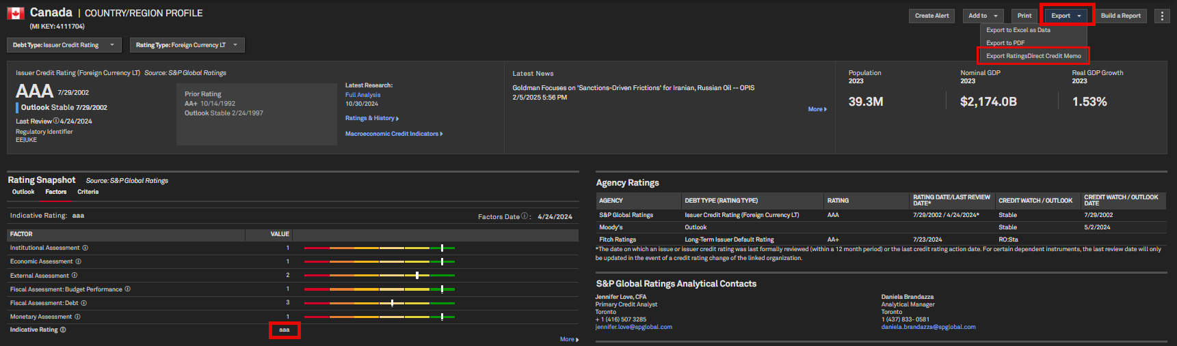Click info icon beside Fiscal Assessment: Debt
This screenshot has width=1177, height=346.
[84, 303]
